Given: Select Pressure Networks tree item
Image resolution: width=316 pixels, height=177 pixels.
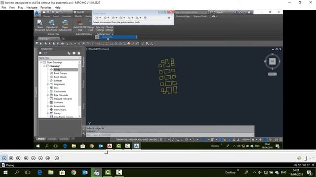Looking at the screenshot, I should (x=63, y=99).
